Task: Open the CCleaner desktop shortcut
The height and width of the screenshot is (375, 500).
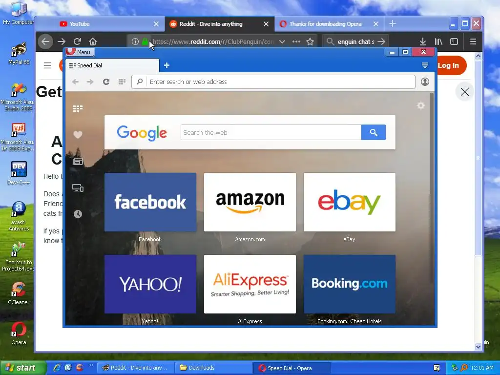Action: [19, 293]
